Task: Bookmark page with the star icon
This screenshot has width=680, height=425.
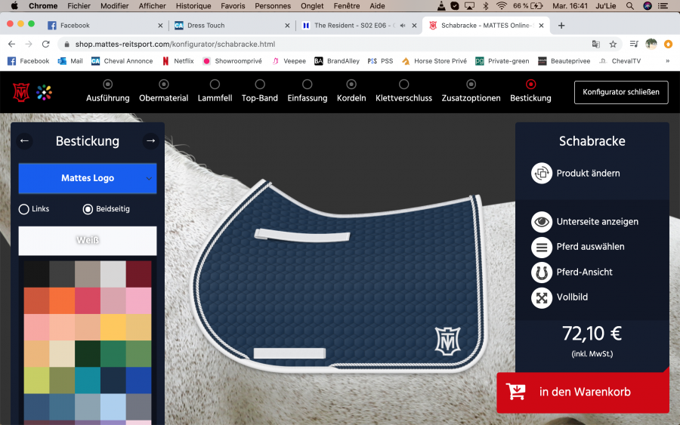Action: point(613,44)
